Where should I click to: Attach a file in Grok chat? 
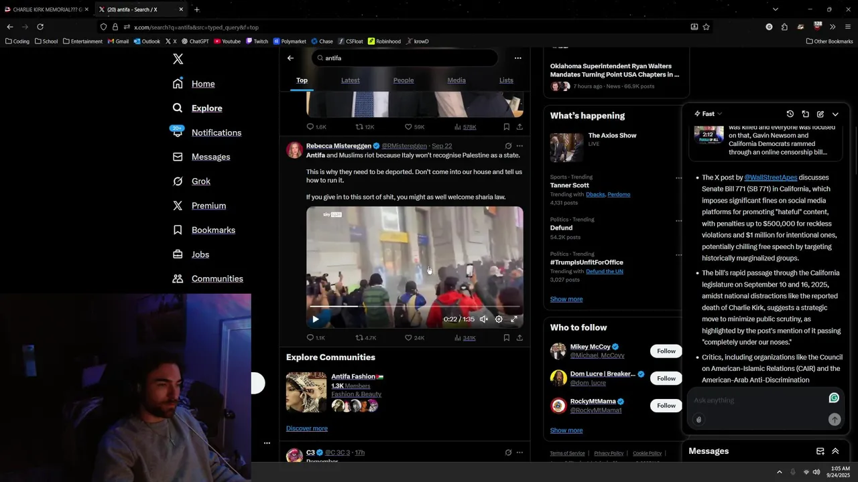click(x=698, y=420)
